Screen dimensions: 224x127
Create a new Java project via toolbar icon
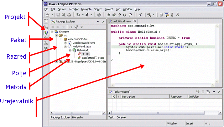(109, 15)
